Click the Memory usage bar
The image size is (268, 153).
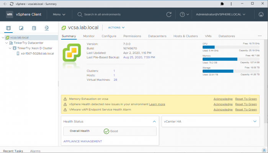(x=231, y=59)
